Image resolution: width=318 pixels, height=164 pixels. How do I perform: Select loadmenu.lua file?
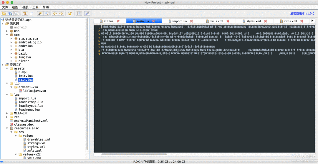point(29,109)
